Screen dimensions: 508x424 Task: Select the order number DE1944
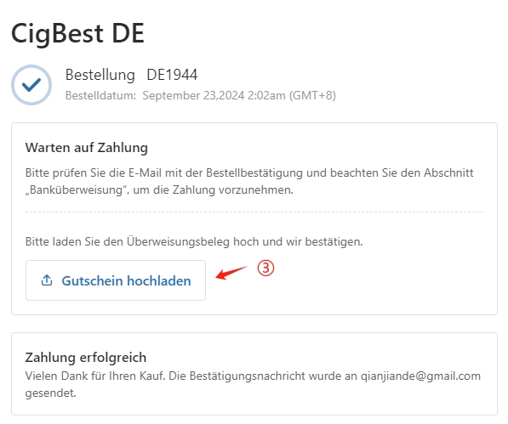point(172,75)
